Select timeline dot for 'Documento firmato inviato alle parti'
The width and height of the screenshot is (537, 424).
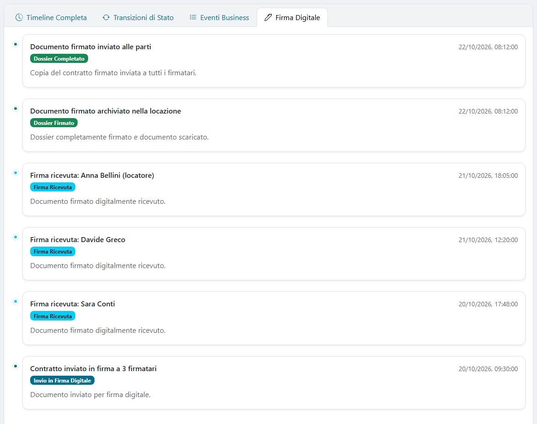point(16,44)
